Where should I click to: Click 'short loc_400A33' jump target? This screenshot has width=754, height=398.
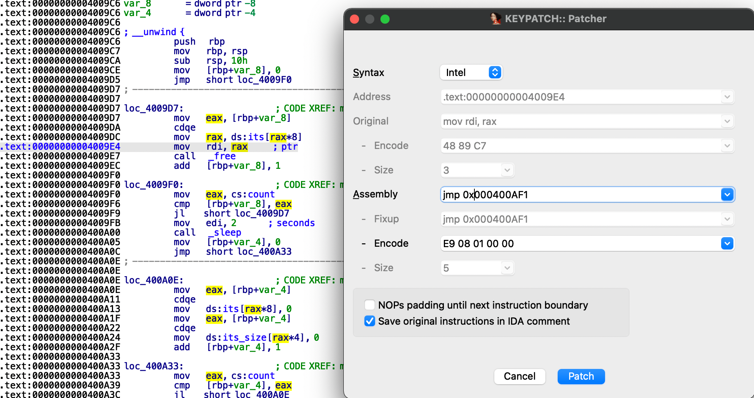249,252
